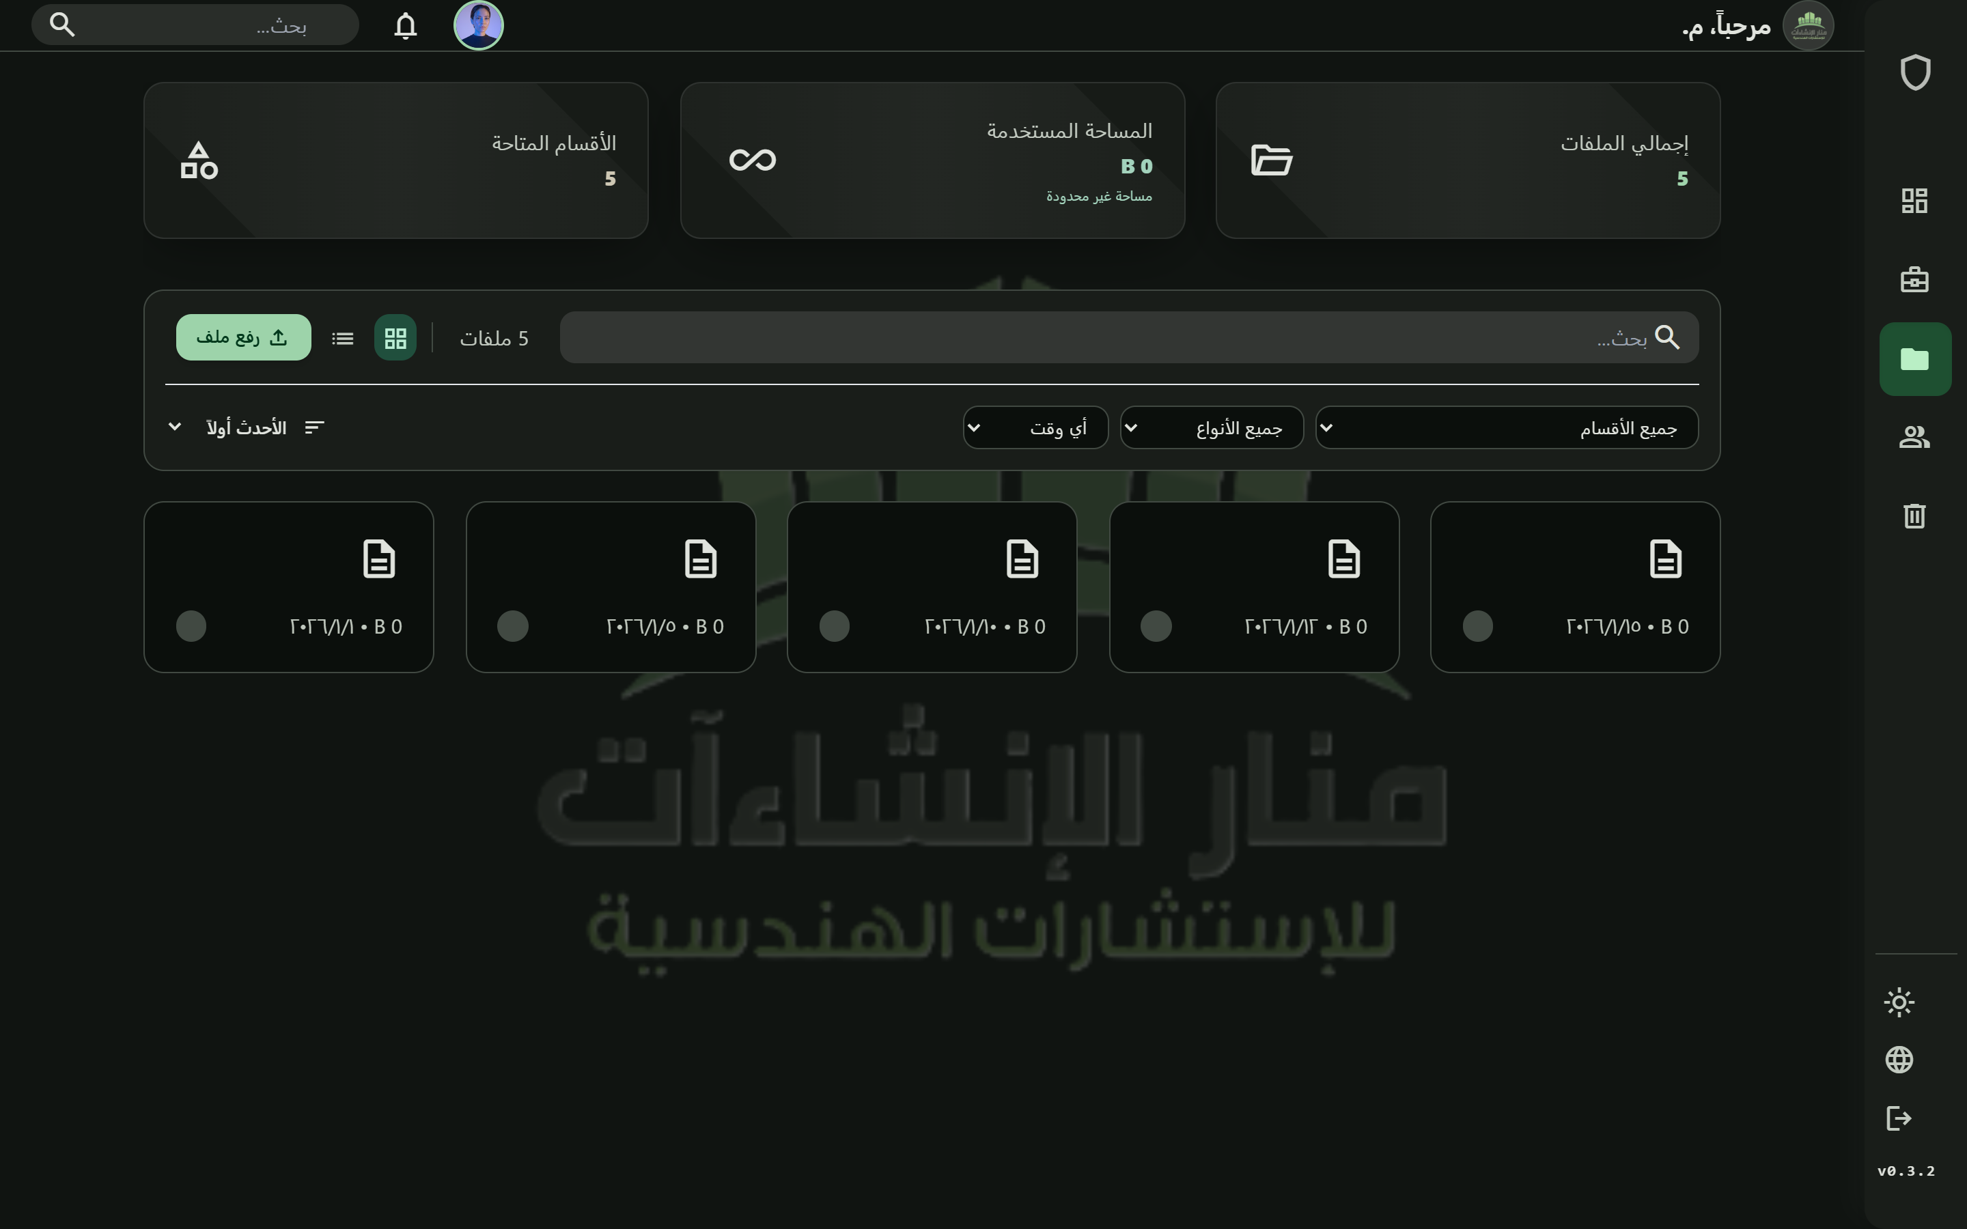Click document icon of file dated ٢٠٢٦/١/١٥

(x=1665, y=559)
